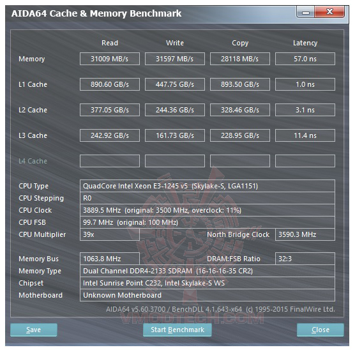The width and height of the screenshot is (355, 350).
Task: Select L1 Cache Copy 893.50 GB/s
Action: pyautogui.click(x=240, y=84)
